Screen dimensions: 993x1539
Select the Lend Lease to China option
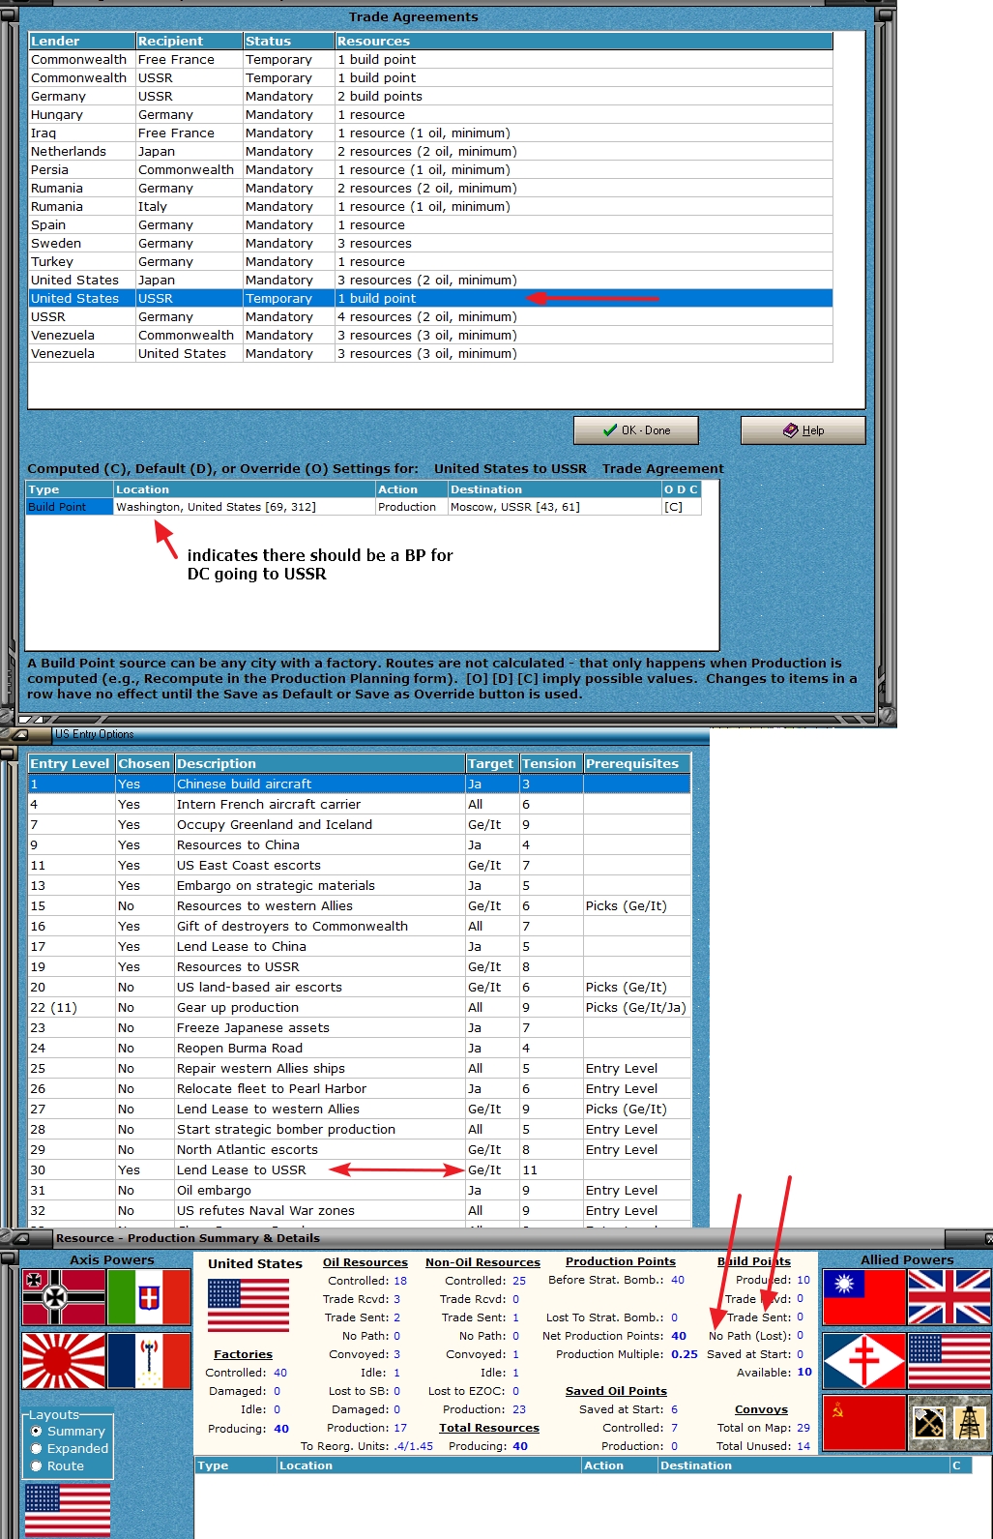pyautogui.click(x=360, y=946)
